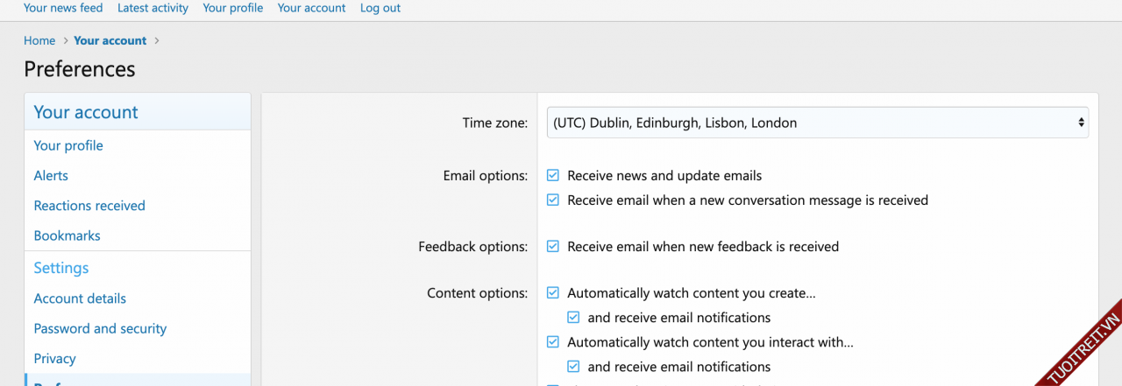Uncheck email notifications under content you create
Image resolution: width=1122 pixels, height=386 pixels.
(573, 318)
